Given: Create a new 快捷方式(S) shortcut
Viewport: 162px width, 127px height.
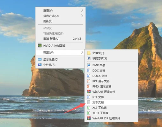Looking at the screenshot, I should 111,58.
